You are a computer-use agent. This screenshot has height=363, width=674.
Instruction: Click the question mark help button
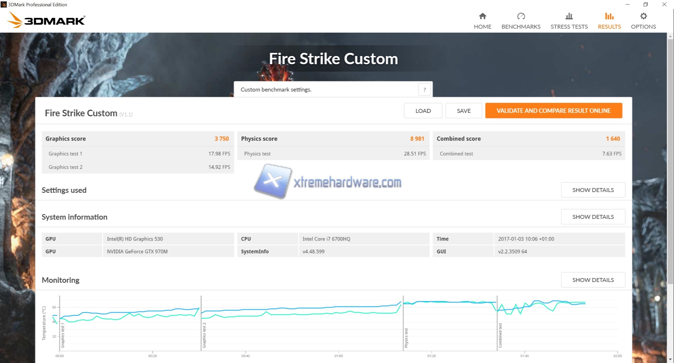tap(424, 90)
